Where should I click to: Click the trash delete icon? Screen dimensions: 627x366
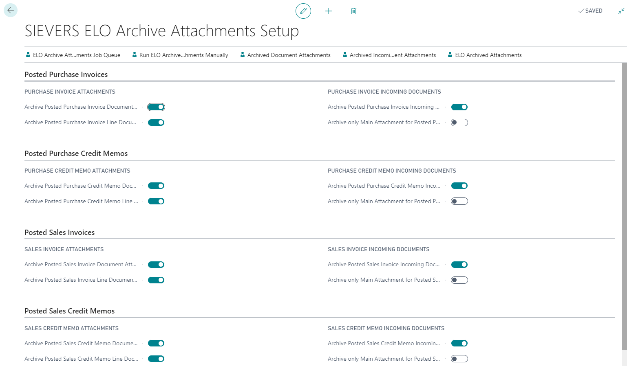[x=353, y=11]
